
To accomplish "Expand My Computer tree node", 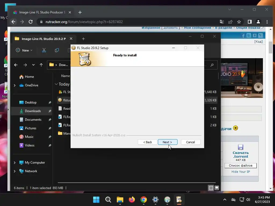I will pos(15,163).
